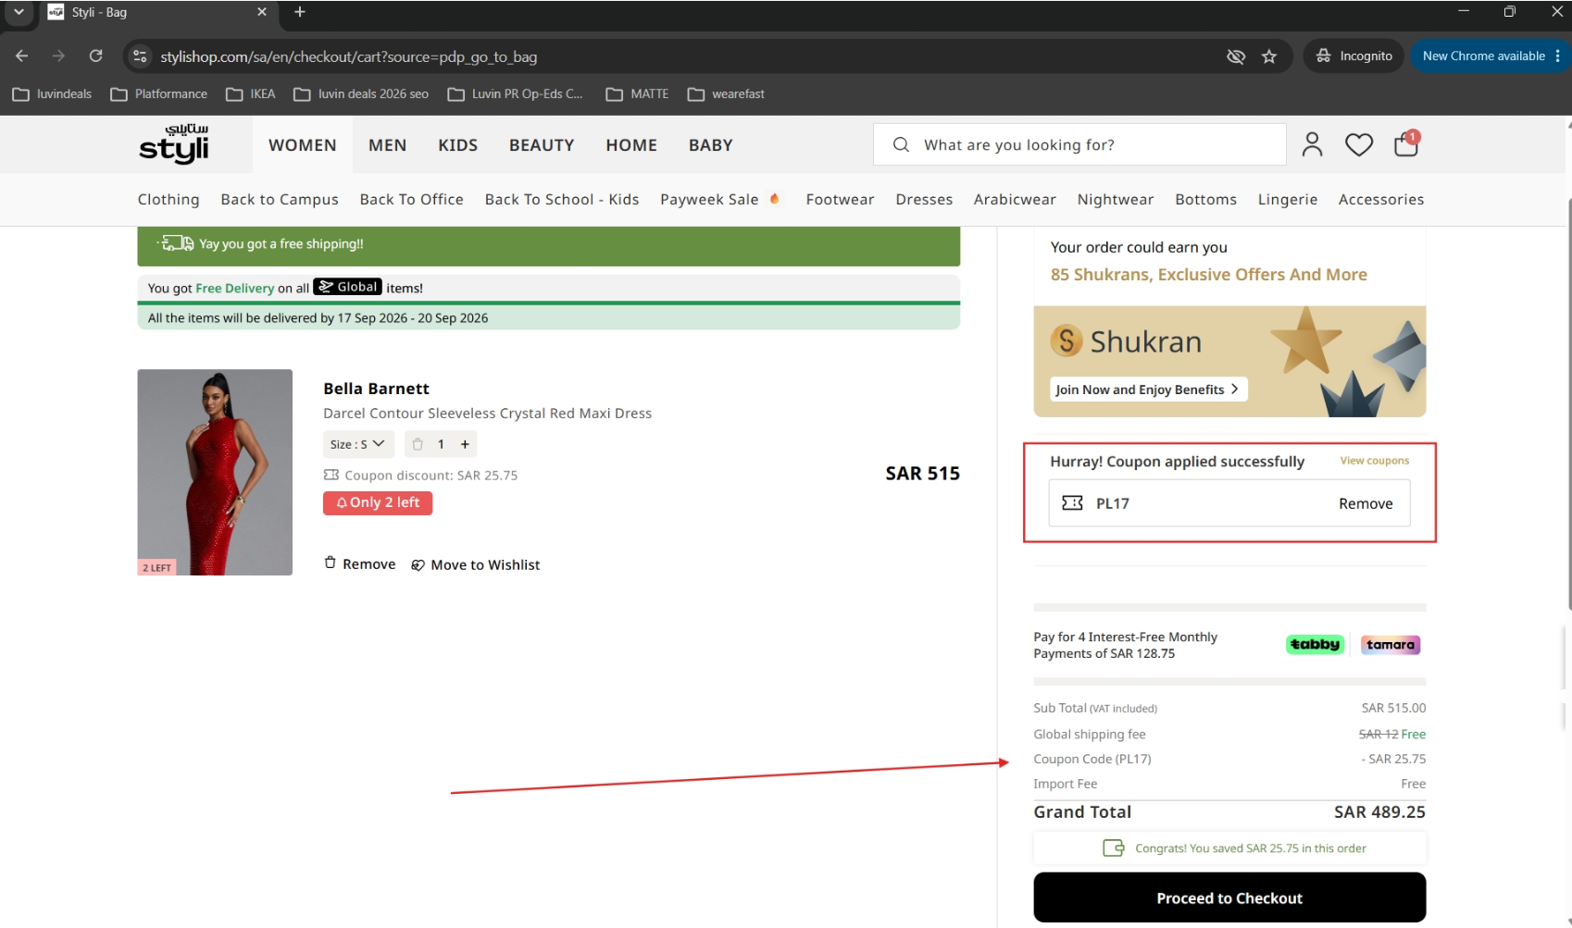Open the BEAUTY tab
1572x928 pixels.
click(x=542, y=145)
